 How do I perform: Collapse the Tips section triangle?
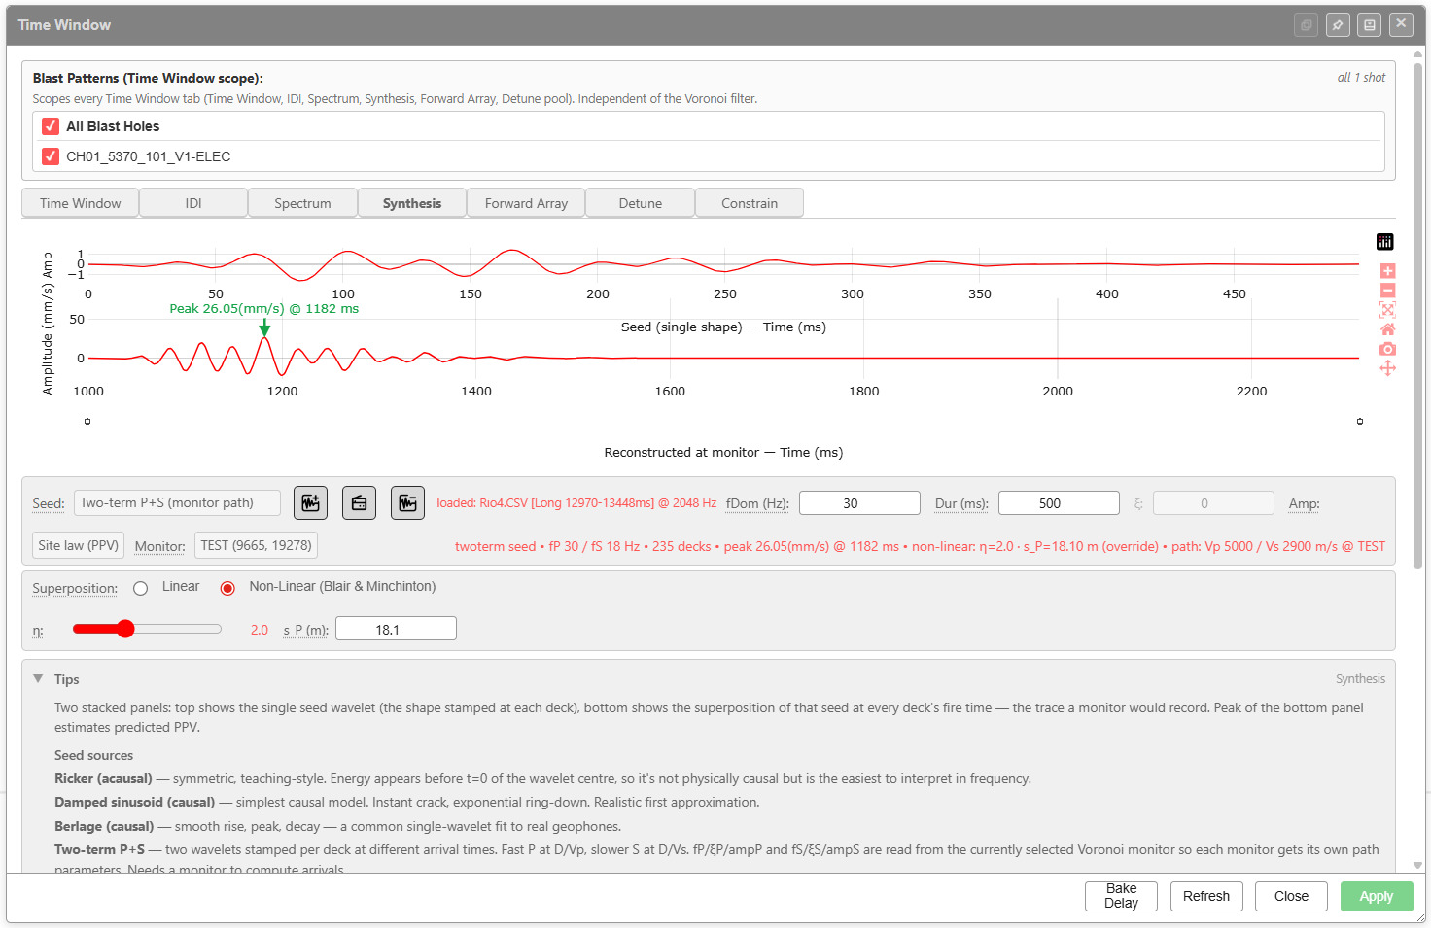tap(38, 679)
